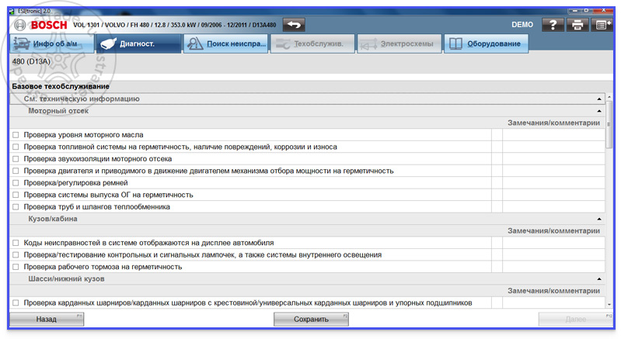Click the Bosch logo emblem
The image size is (621, 339).
click(19, 25)
